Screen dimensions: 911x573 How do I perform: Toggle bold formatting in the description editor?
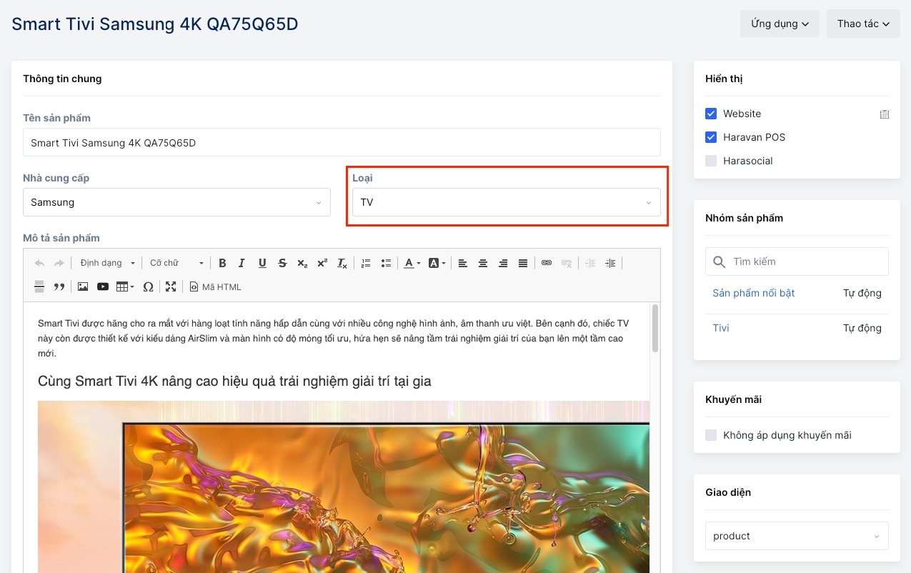coord(222,263)
